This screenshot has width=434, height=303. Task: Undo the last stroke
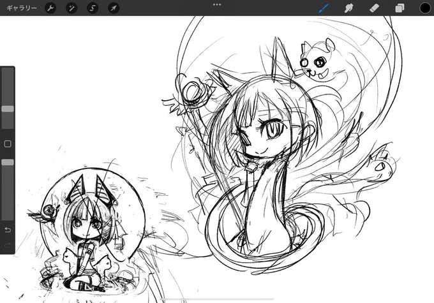tap(8, 230)
